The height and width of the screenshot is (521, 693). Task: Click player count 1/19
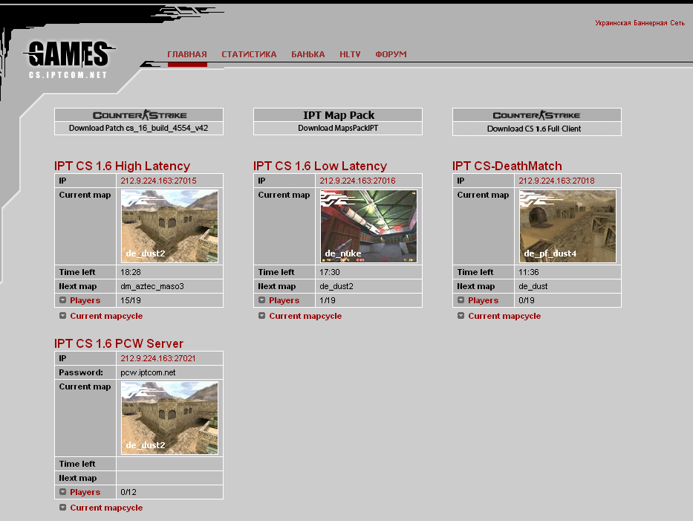point(327,300)
